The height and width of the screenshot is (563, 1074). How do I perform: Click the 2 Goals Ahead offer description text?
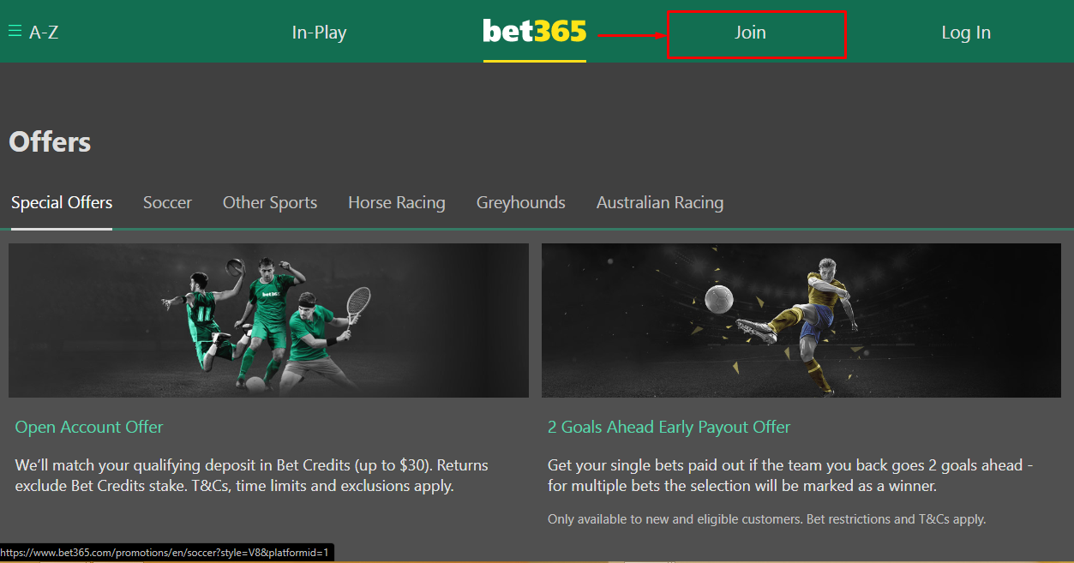coord(790,476)
